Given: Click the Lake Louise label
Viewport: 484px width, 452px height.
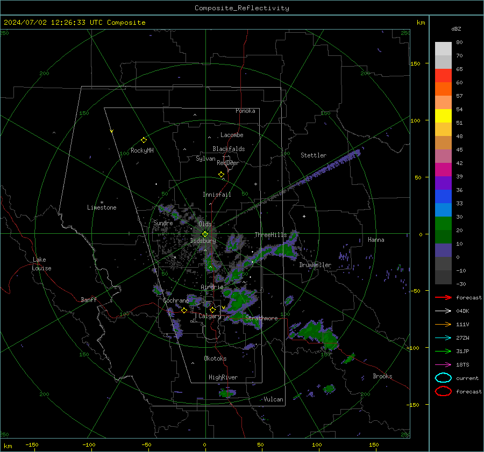Looking at the screenshot, I should pyautogui.click(x=41, y=264).
